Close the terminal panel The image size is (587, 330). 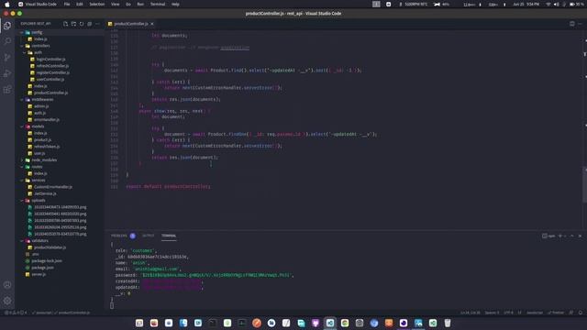point(580,236)
